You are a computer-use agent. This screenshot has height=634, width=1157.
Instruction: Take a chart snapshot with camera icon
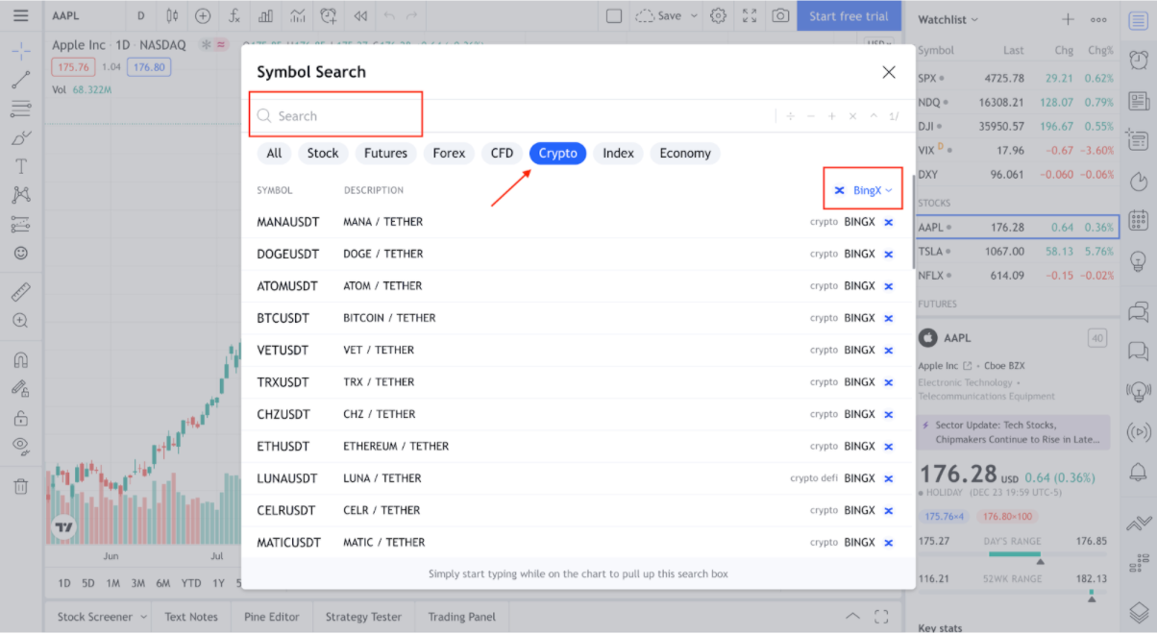[x=781, y=15]
